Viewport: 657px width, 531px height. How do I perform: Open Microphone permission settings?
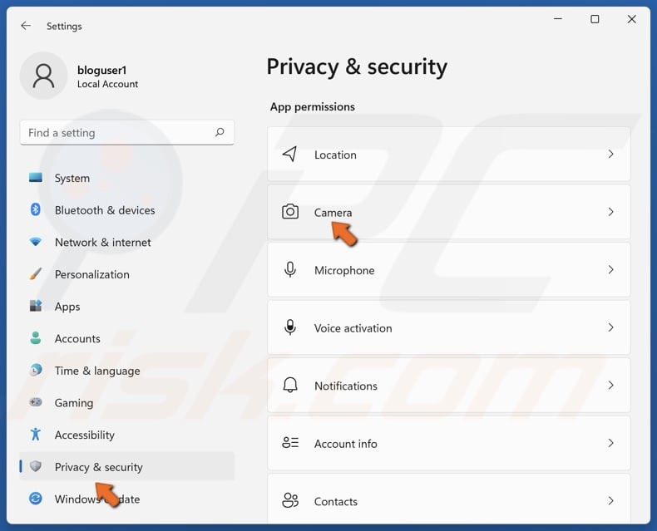point(449,270)
